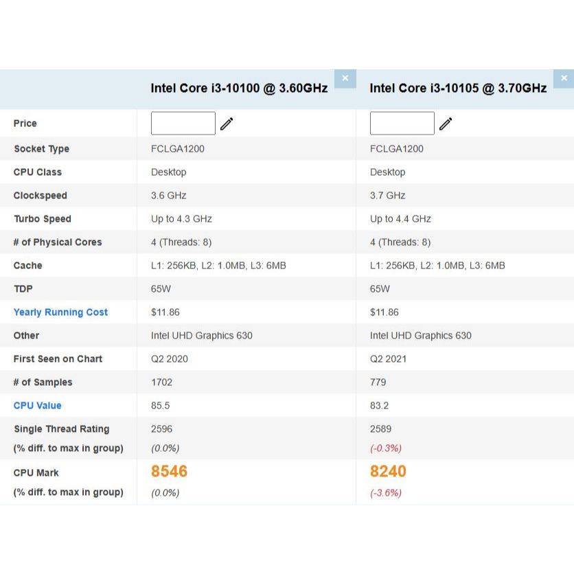Screen dimensions: 574x574
Task: Click the pencil icon for i3-10105 price
Action: click(446, 124)
